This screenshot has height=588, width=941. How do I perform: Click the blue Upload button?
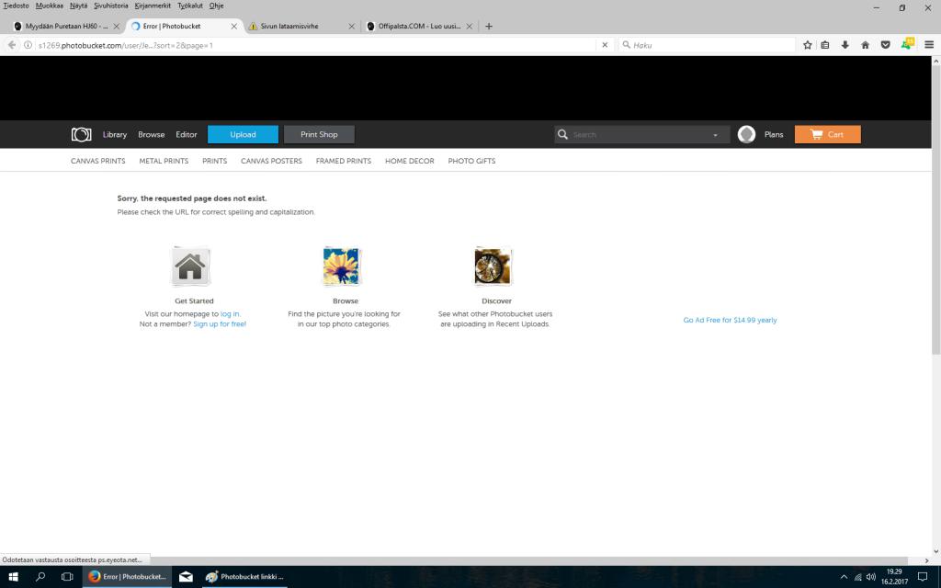243,134
